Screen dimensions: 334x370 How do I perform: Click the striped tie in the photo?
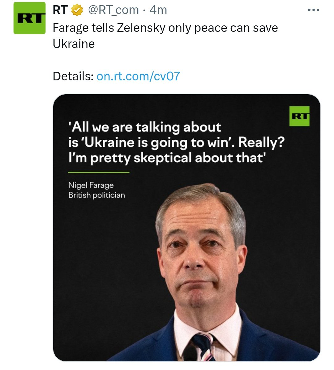coord(203,347)
